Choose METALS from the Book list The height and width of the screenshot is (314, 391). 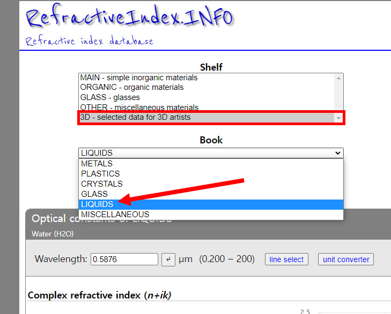pyautogui.click(x=211, y=164)
